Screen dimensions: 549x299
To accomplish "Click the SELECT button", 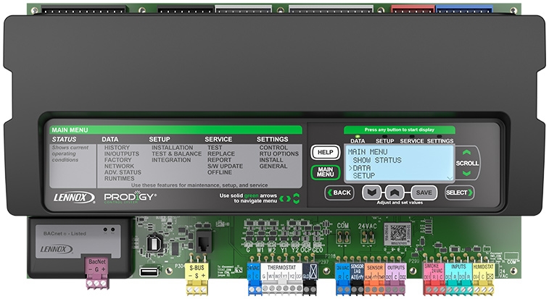I will point(459,193).
